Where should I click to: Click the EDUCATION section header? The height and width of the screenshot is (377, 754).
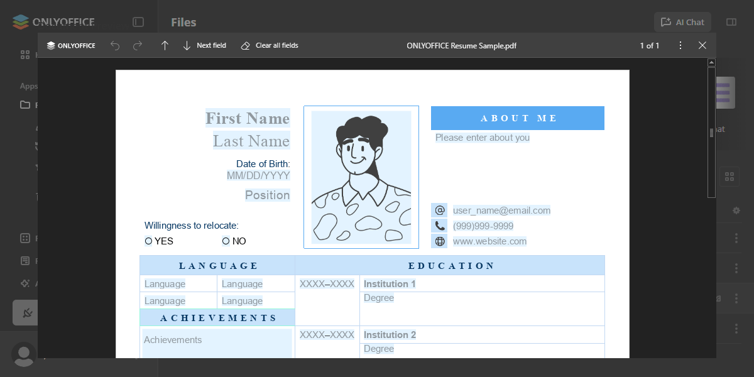[x=451, y=266]
